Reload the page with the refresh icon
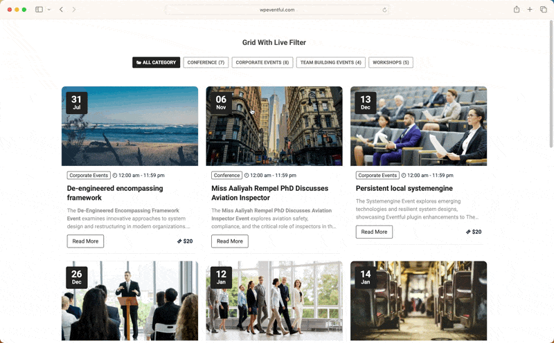This screenshot has width=554, height=343. tap(384, 10)
